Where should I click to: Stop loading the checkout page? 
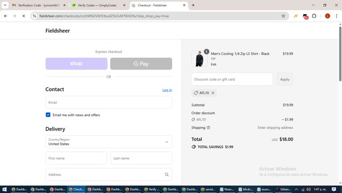24,16
